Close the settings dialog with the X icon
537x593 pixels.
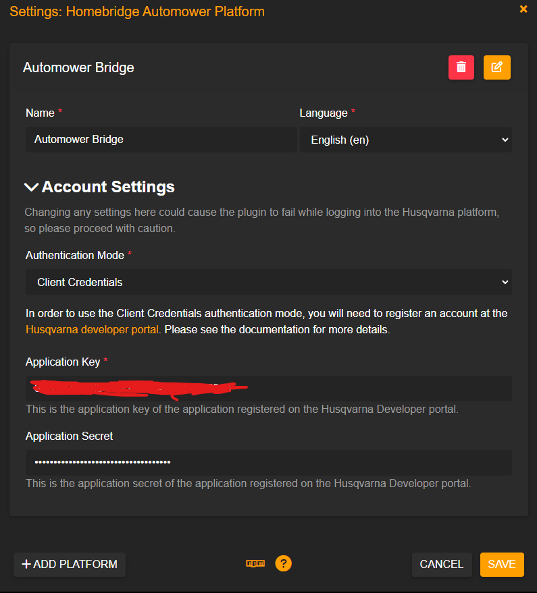tap(523, 9)
